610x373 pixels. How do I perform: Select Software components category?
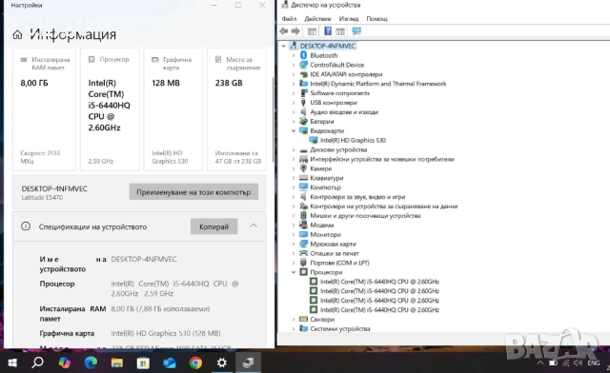(339, 93)
